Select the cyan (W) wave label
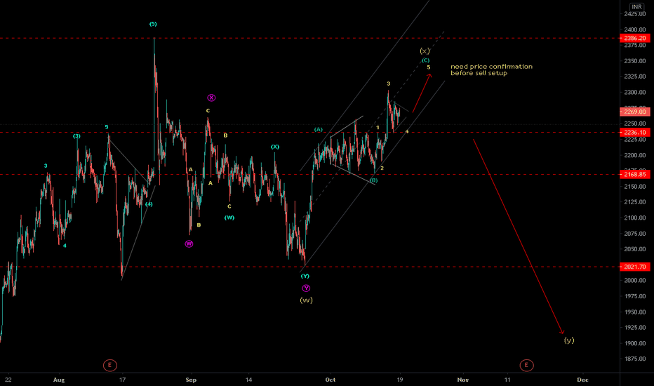This screenshot has height=386, width=654. [x=229, y=218]
